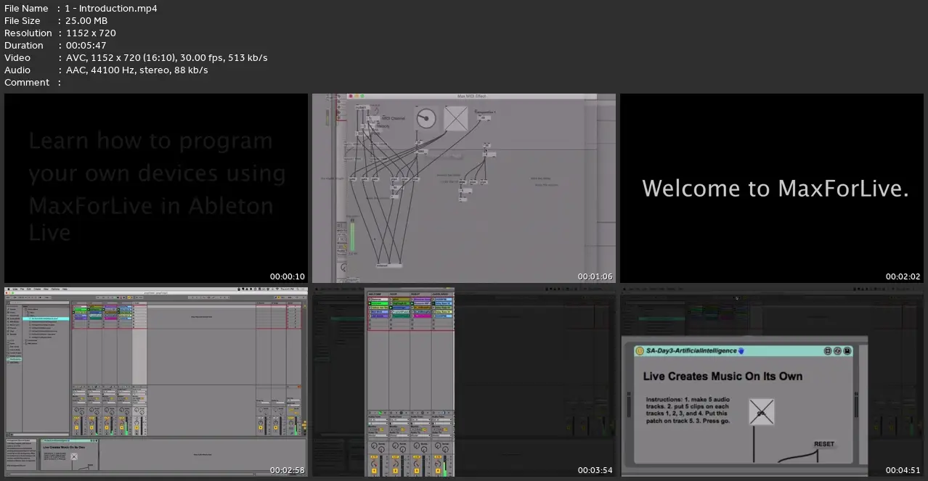The image size is (928, 481).
Task: Toggle the yellow track 2 activator in the 00:03:54 frame
Action: (395, 470)
